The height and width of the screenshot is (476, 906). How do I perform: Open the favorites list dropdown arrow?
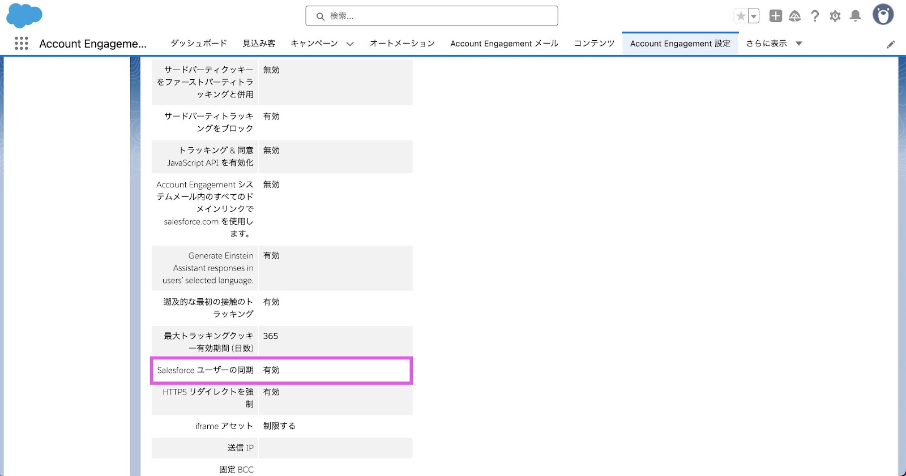754,16
